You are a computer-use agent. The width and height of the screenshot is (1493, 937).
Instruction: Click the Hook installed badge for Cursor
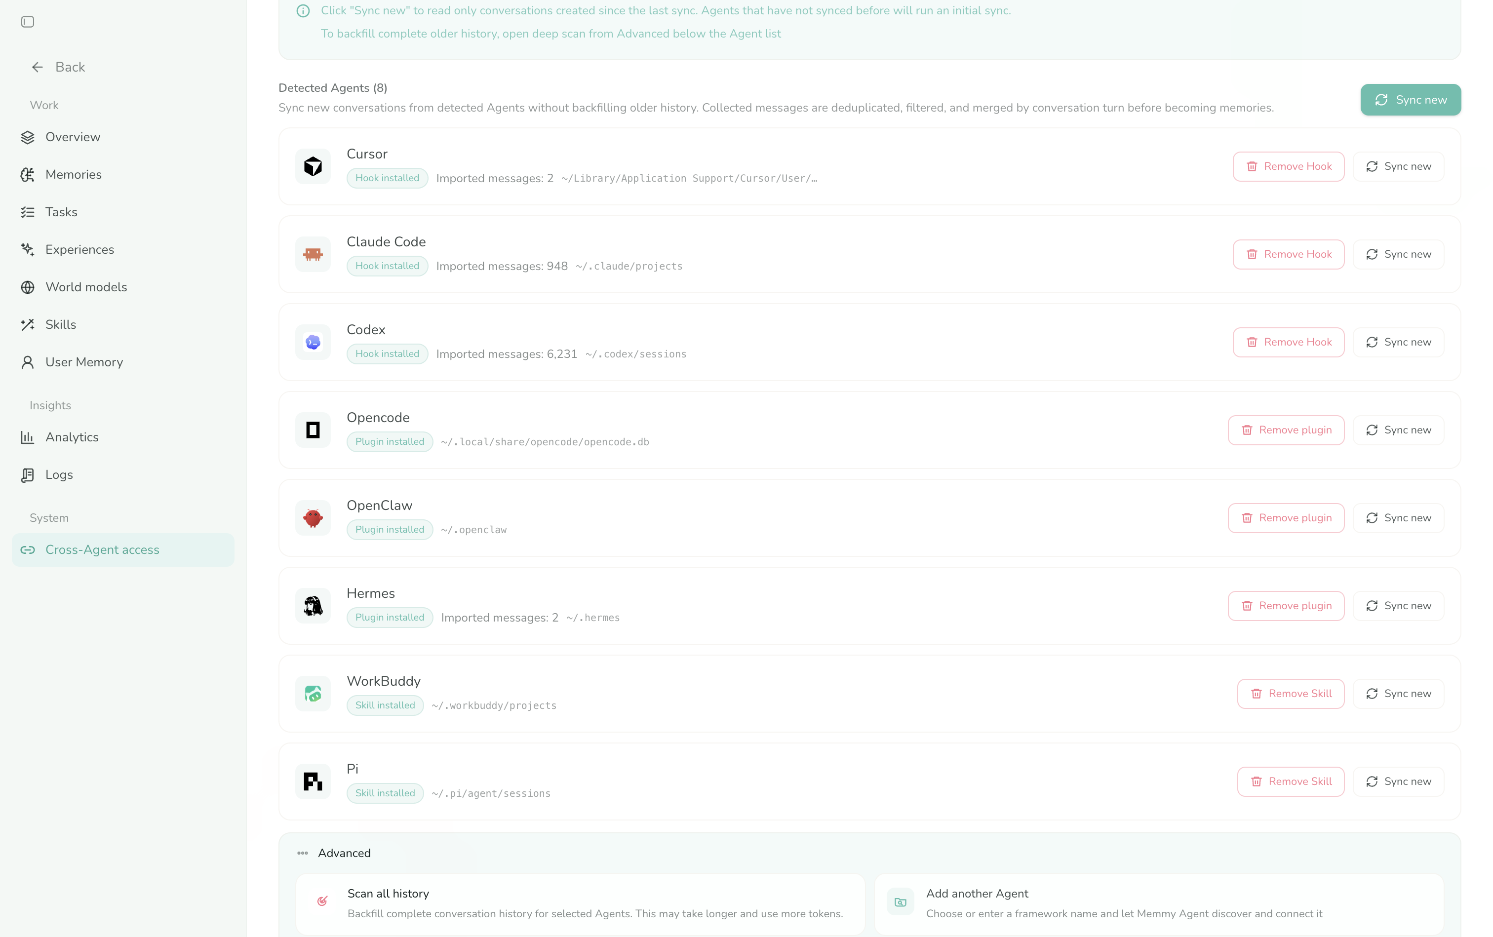(x=388, y=179)
